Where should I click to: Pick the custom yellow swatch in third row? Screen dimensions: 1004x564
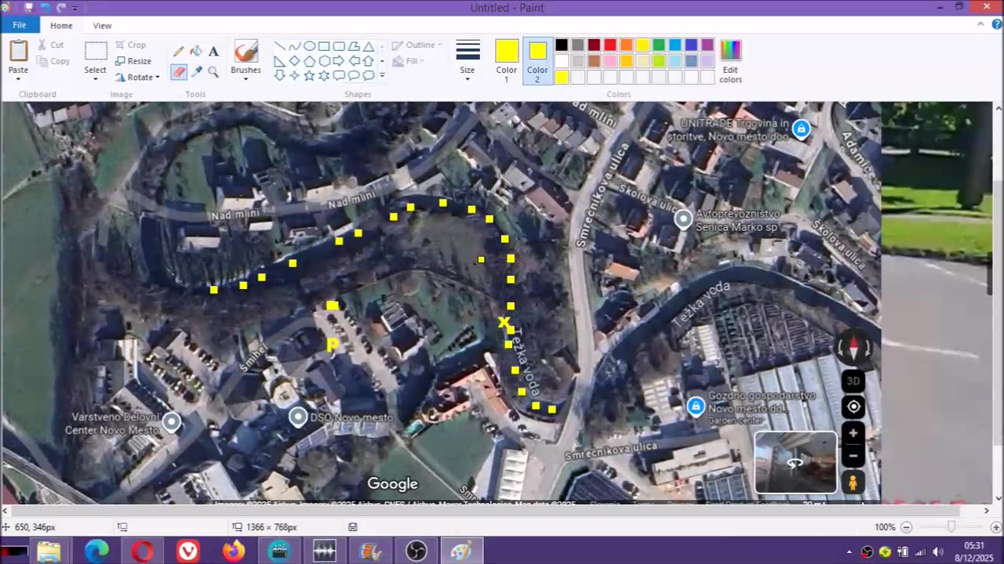pyautogui.click(x=562, y=78)
